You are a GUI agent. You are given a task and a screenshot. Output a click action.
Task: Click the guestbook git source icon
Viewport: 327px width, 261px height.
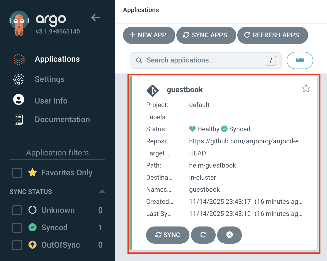(x=153, y=90)
